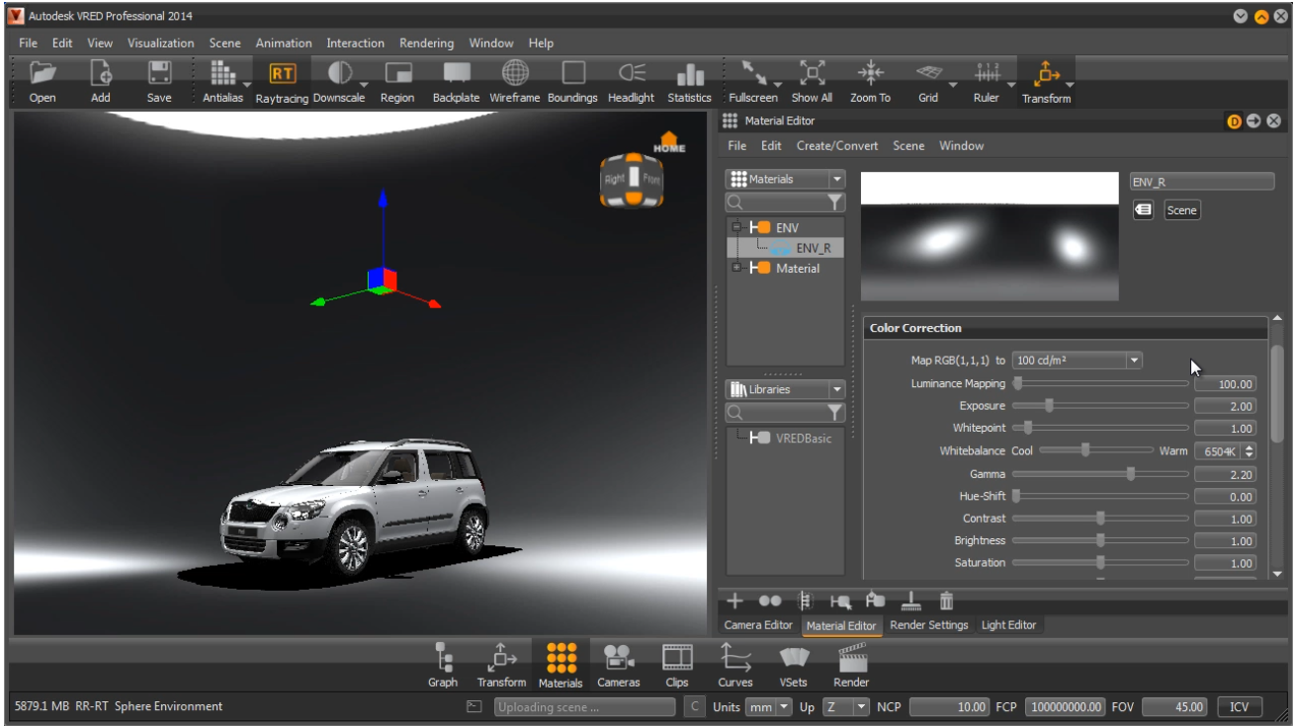This screenshot has height=726, width=1294.
Task: Toggle the Raytracing RT button
Action: click(x=283, y=81)
